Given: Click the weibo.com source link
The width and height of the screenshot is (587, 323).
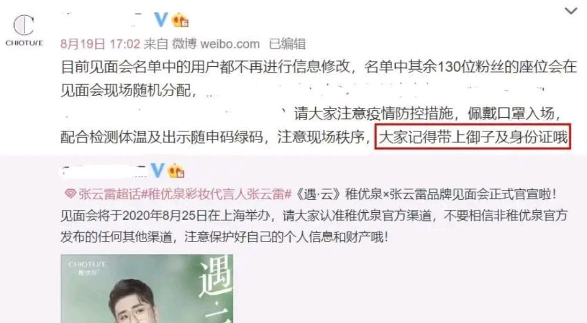Looking at the screenshot, I should [x=230, y=44].
